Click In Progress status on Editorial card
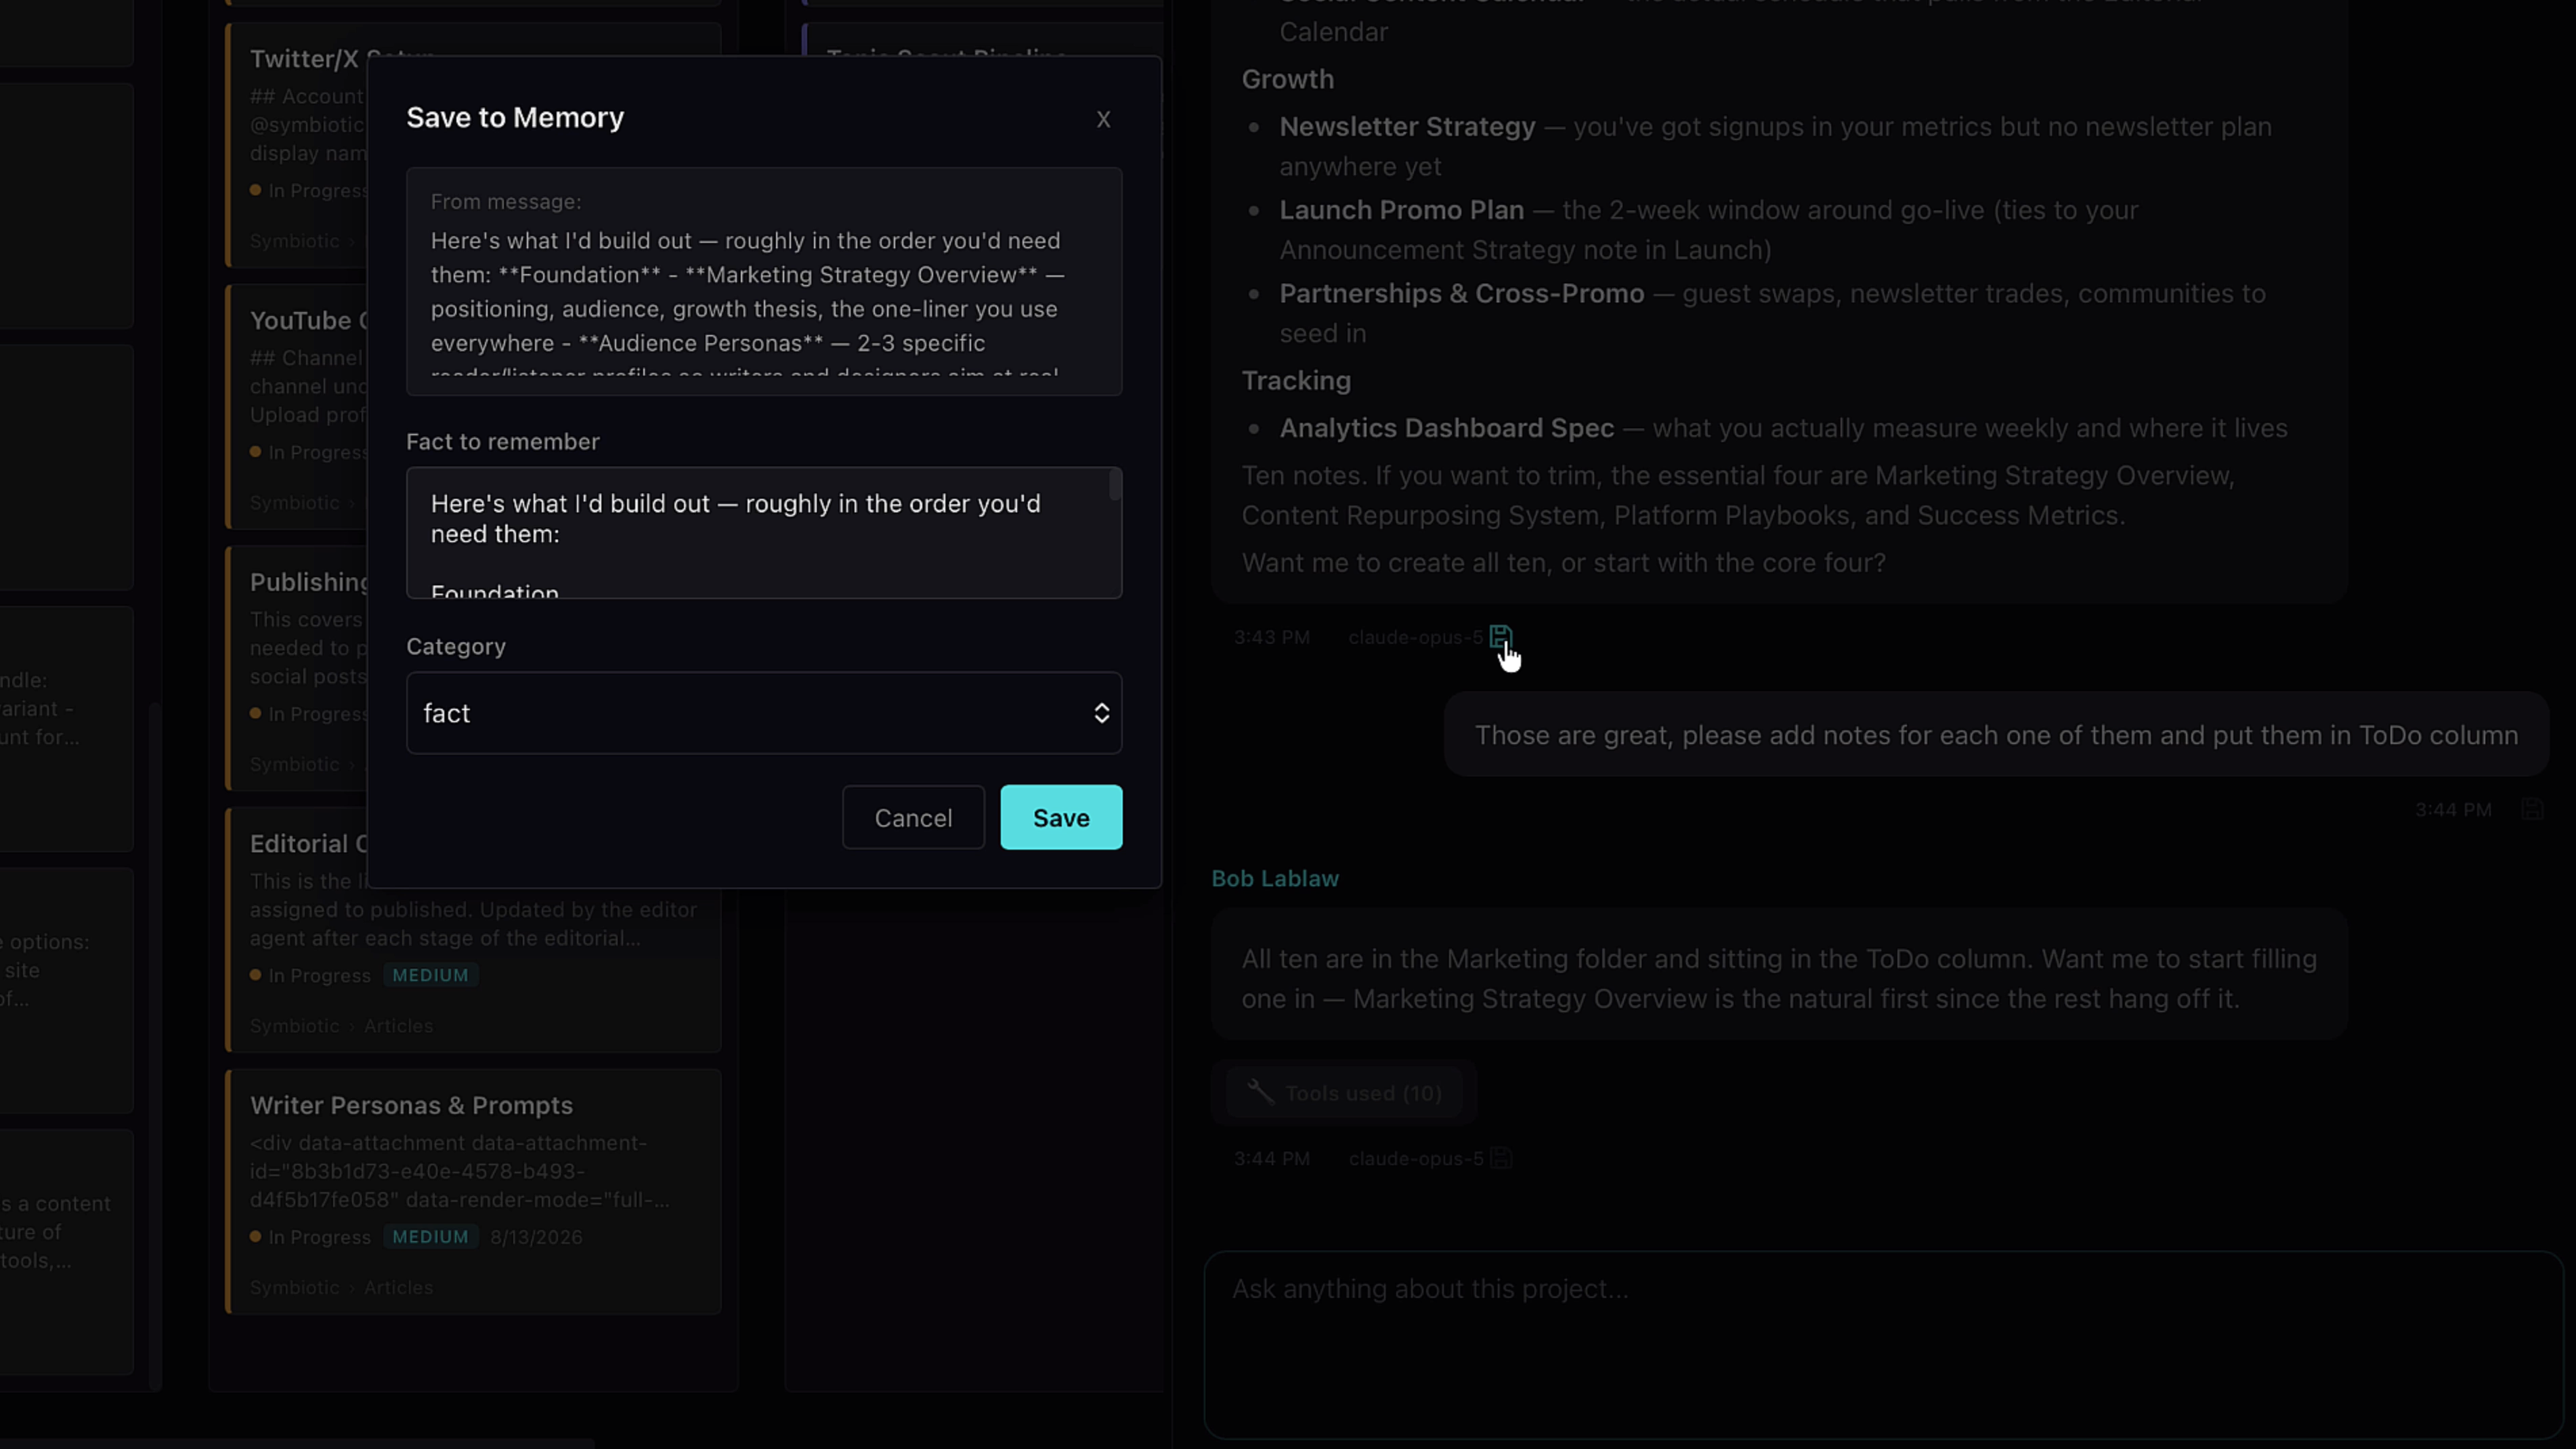Screen dimensions: 2576x1449 pyautogui.click(x=310, y=975)
